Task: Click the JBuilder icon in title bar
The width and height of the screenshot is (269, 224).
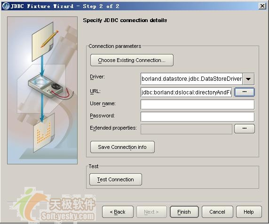Action: tap(6, 6)
